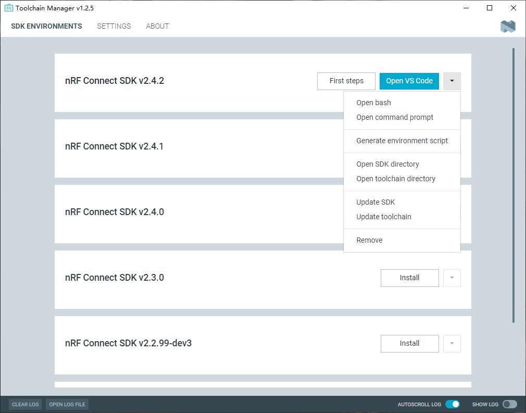Click the vertical scrollbar of the SDK list
Screen dimensions: 526x413
[x=514, y=185]
